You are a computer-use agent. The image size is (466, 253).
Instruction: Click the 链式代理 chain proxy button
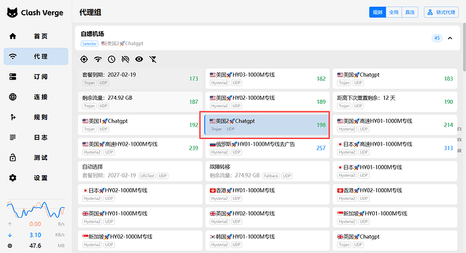441,12
